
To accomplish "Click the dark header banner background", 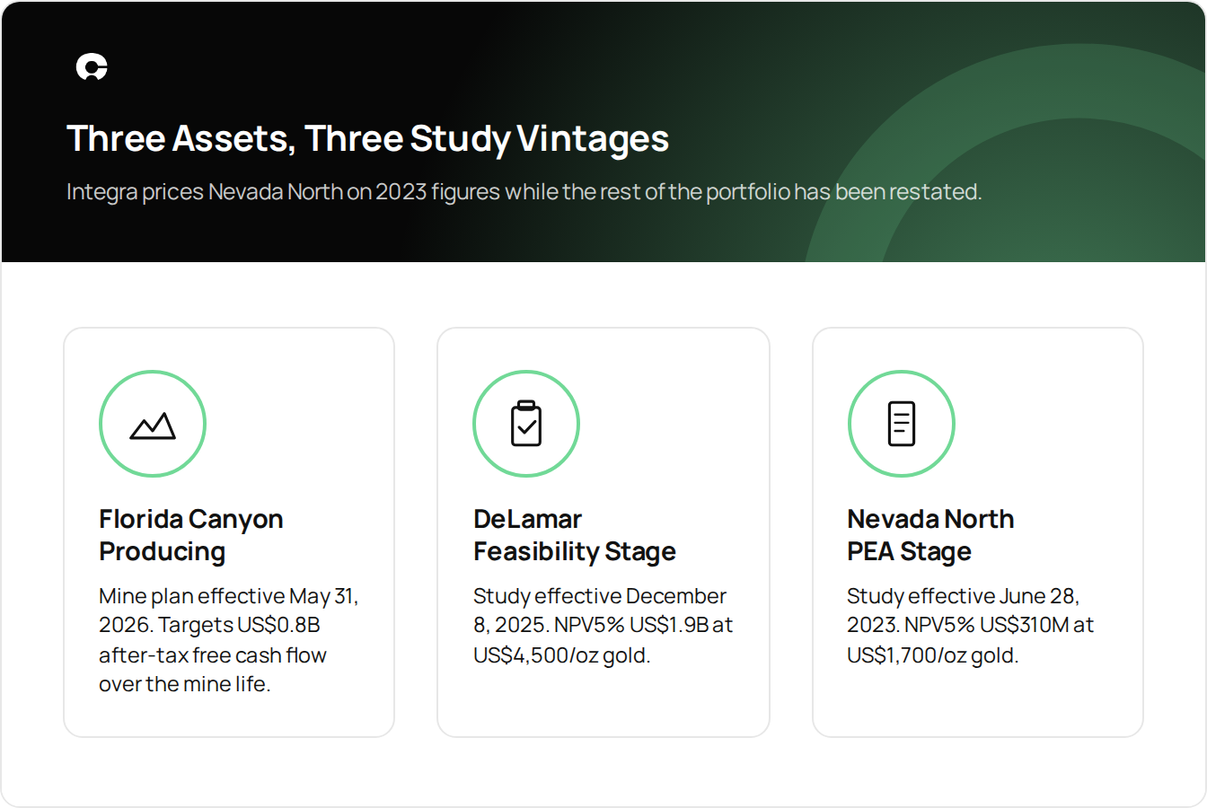I will 603,132.
